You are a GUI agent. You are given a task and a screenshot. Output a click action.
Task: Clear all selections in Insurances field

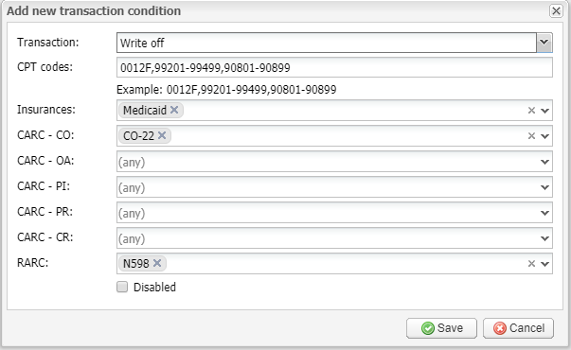[x=531, y=111]
